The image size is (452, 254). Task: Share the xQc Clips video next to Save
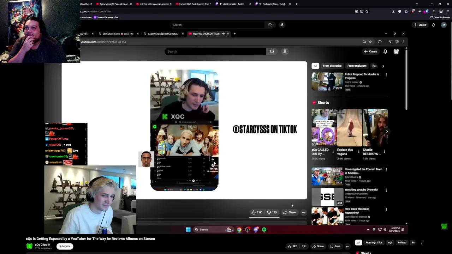pyautogui.click(x=318, y=246)
